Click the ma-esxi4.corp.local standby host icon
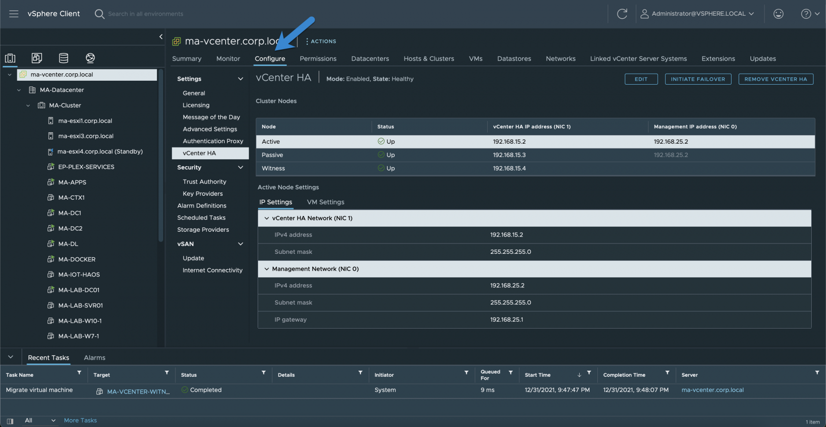826x427 pixels. pyautogui.click(x=50, y=152)
